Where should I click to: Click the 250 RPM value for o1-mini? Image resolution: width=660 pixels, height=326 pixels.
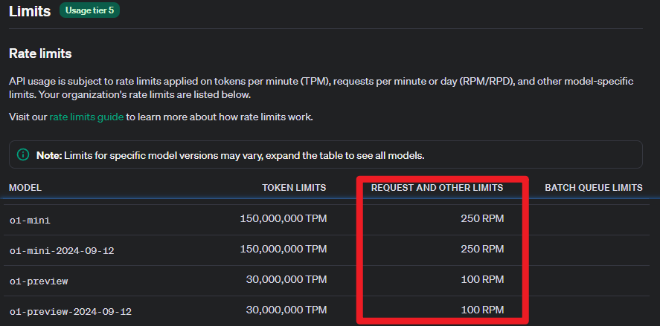tap(483, 219)
